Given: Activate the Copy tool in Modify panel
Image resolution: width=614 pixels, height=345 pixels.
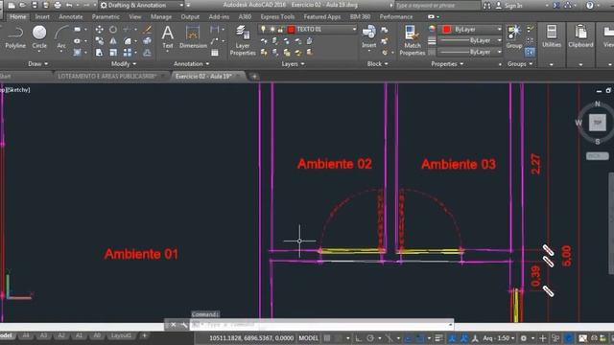Looking at the screenshot, I should 100,40.
